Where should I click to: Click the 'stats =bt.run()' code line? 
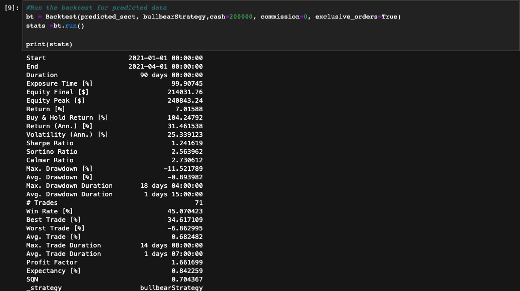[55, 26]
